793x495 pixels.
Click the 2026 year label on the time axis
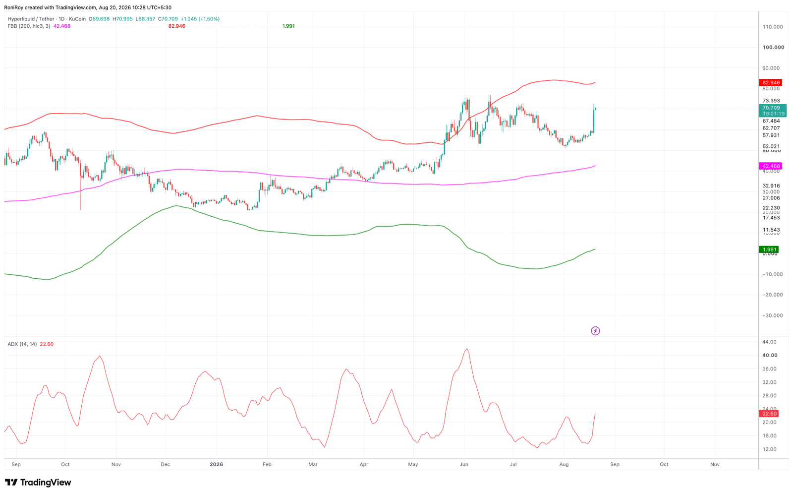217,465
